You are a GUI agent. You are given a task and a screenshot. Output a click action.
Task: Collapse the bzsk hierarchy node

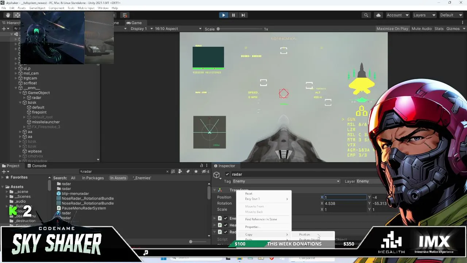[20, 103]
